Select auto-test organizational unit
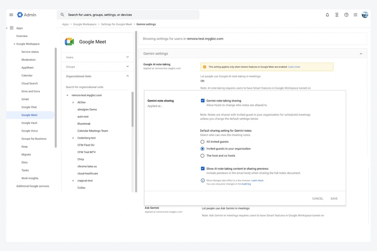 point(83,117)
